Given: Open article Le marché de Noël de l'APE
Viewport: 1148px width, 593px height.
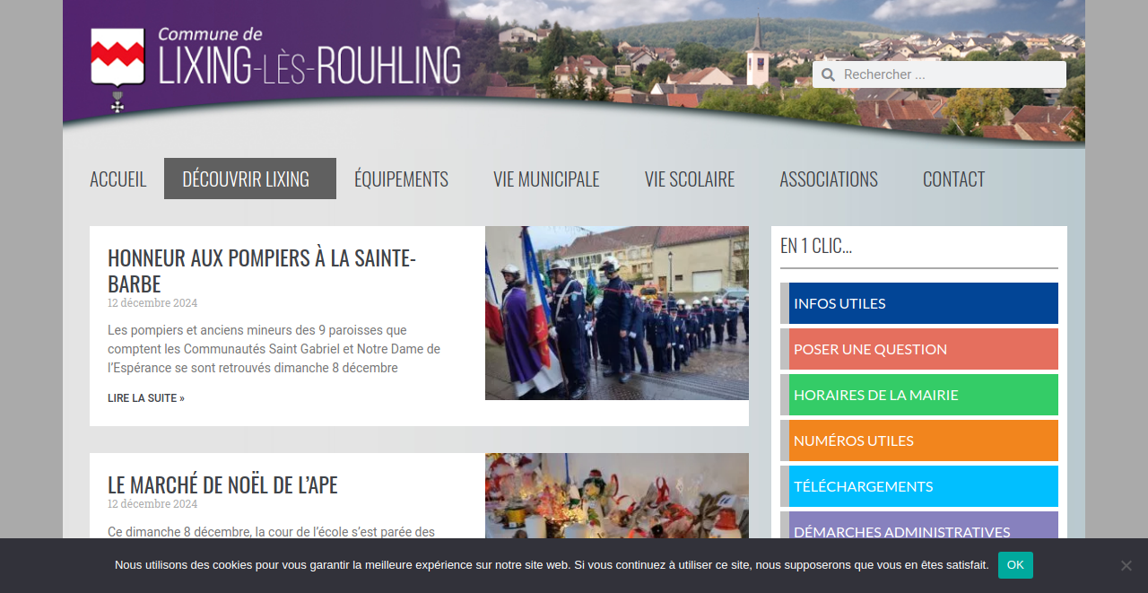Looking at the screenshot, I should coord(222,484).
